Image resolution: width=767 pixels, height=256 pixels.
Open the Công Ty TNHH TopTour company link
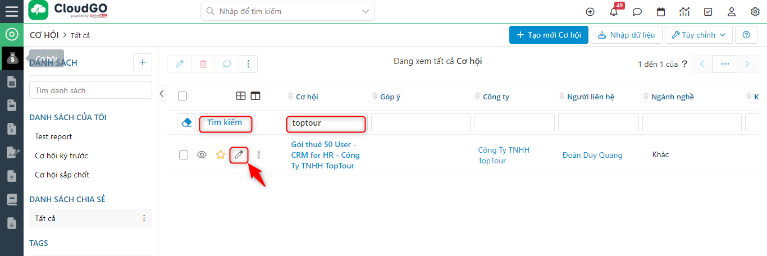(x=504, y=156)
